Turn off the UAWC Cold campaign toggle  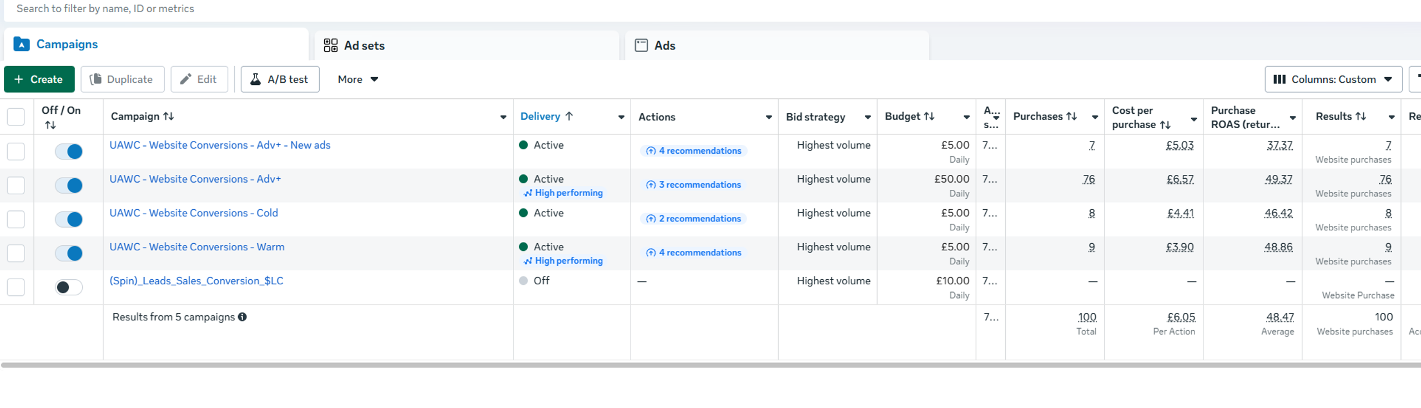coord(69,219)
